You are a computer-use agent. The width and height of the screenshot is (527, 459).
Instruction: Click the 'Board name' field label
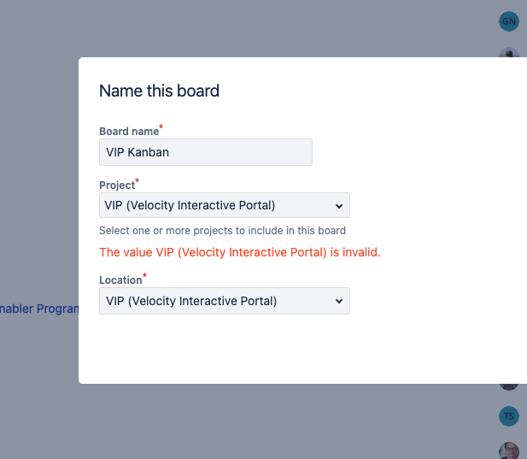click(x=129, y=132)
